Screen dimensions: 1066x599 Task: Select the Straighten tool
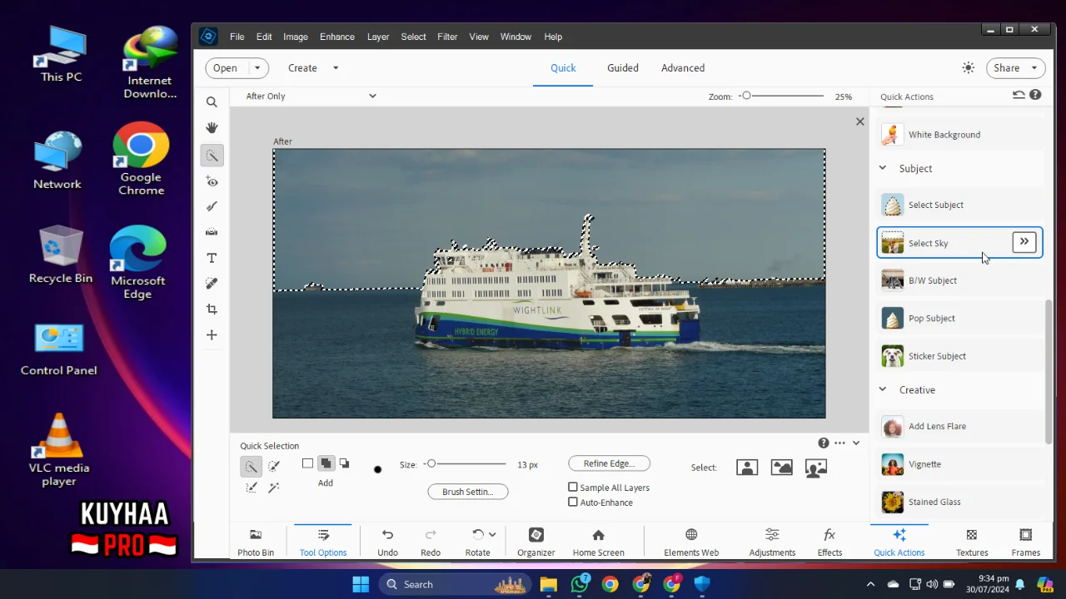(x=212, y=232)
